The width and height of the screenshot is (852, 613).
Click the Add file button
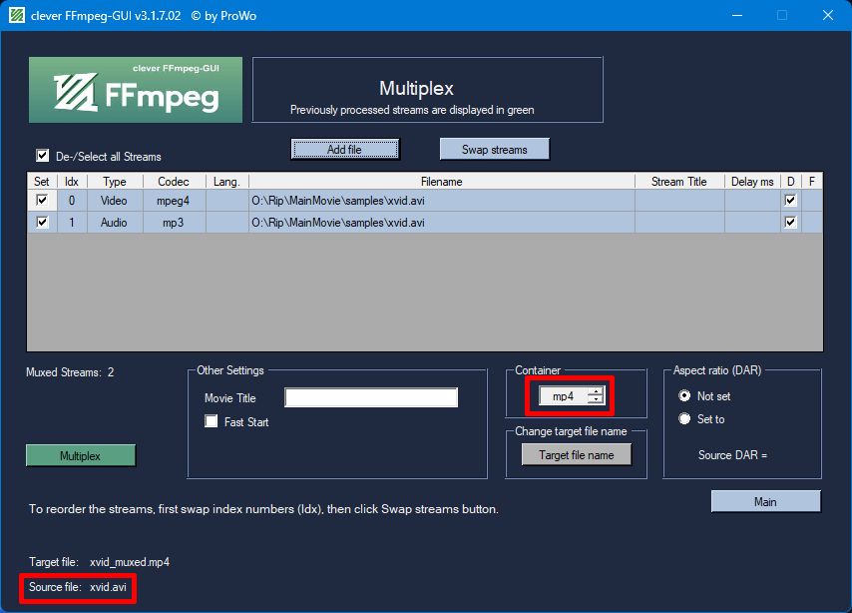[x=345, y=149]
